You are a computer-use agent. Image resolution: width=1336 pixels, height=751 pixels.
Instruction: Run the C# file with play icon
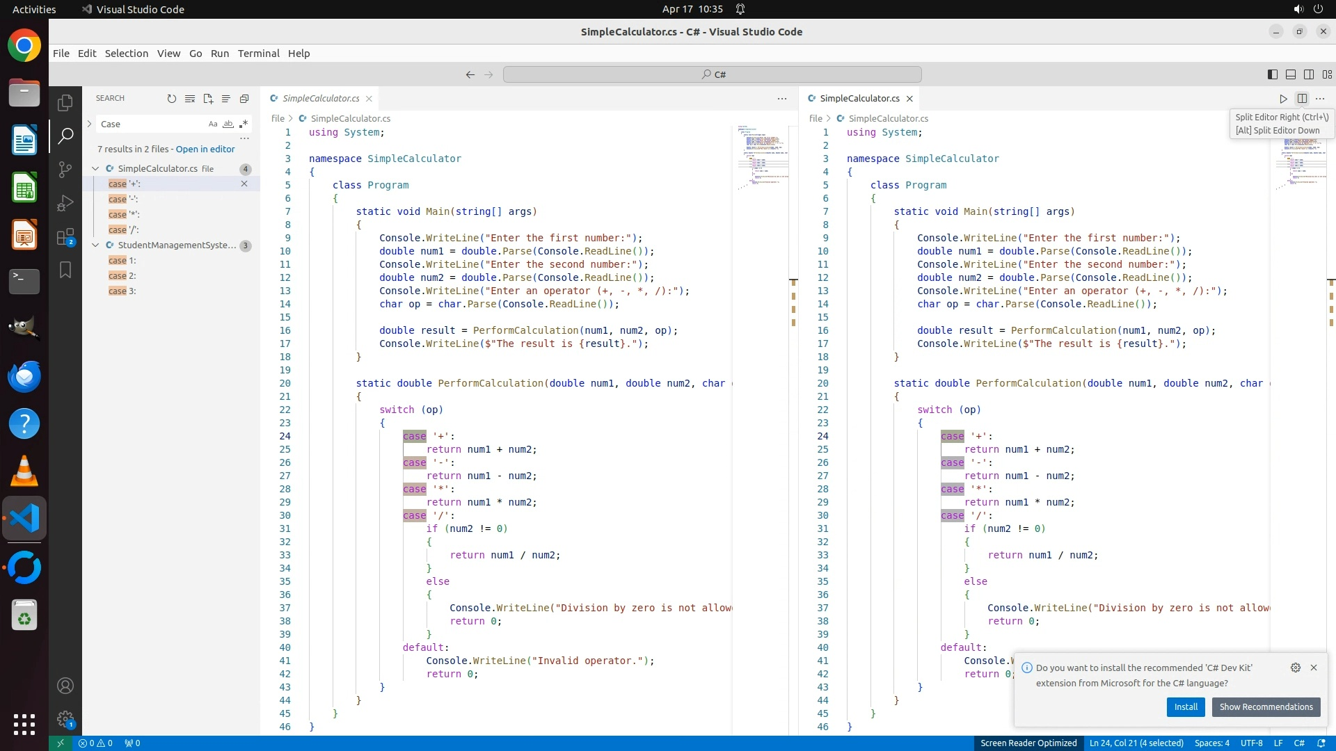(1283, 99)
